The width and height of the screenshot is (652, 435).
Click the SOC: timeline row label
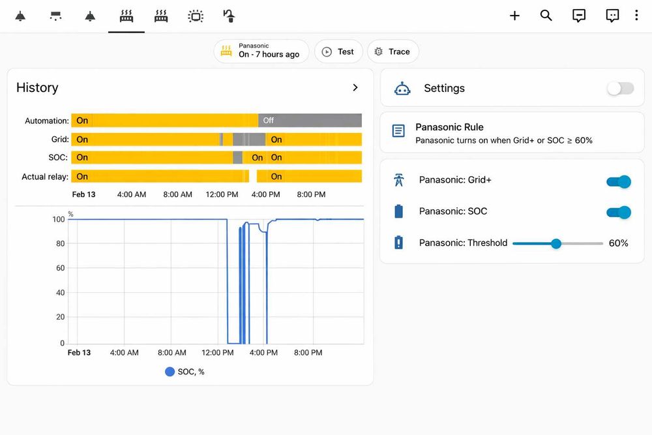point(58,158)
